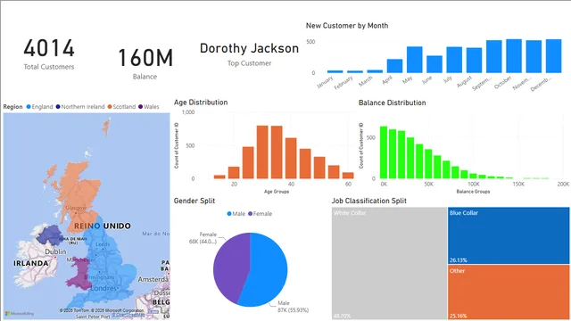The height and width of the screenshot is (321, 571).
Task: Click the Job Classification Split title
Action: (x=368, y=201)
